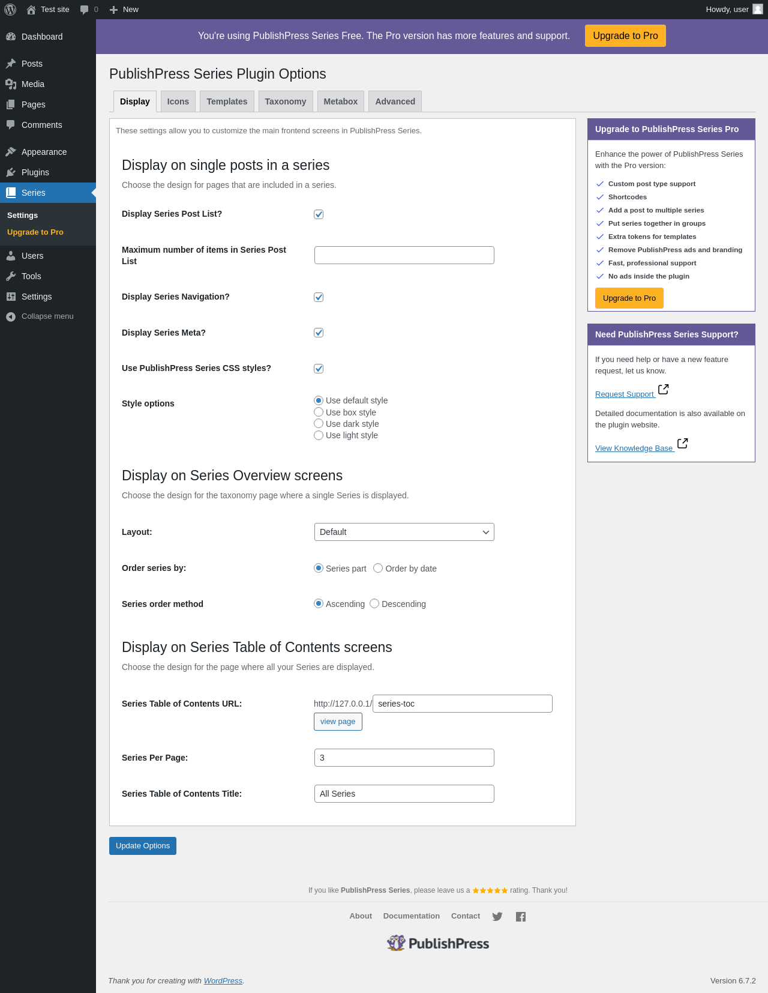
Task: Click the Twitter icon in footer
Action: point(497,917)
